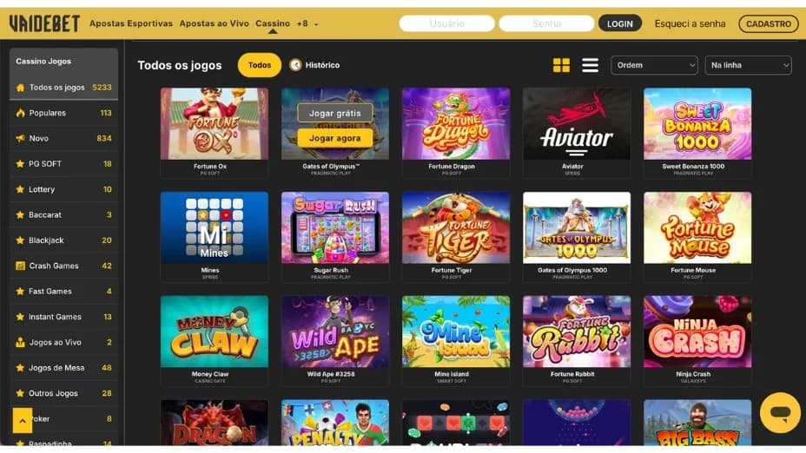Open Crash Games category in sidebar
This screenshot has width=806, height=453.
[63, 266]
